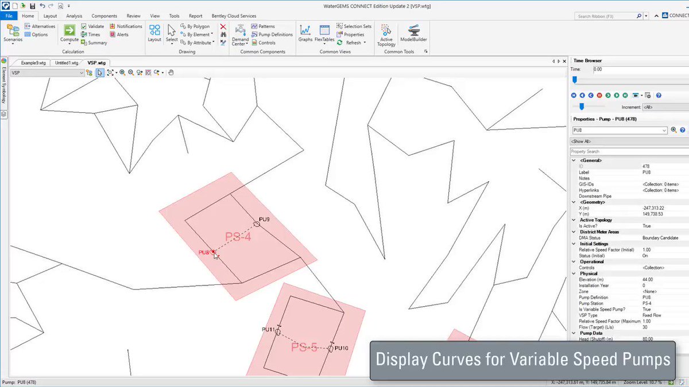This screenshot has height=387, width=689.
Task: Open the Element Symbology side panel
Action: (3, 80)
